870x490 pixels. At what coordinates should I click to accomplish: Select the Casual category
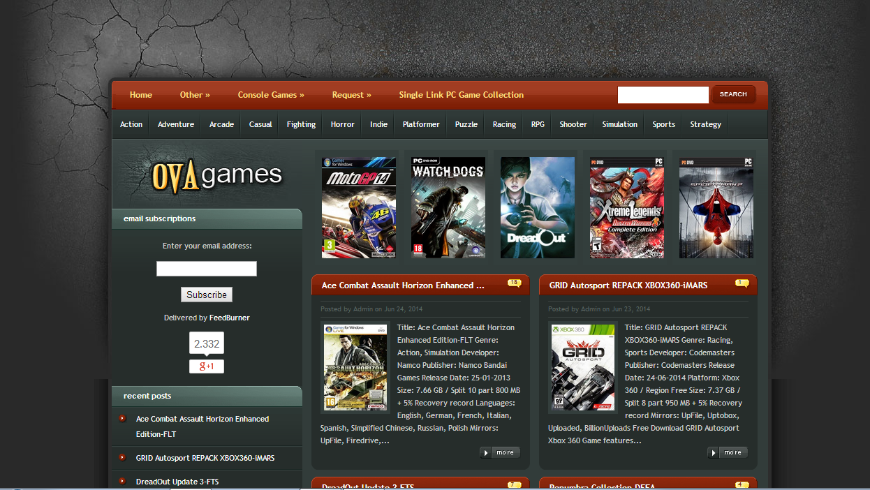(x=260, y=124)
